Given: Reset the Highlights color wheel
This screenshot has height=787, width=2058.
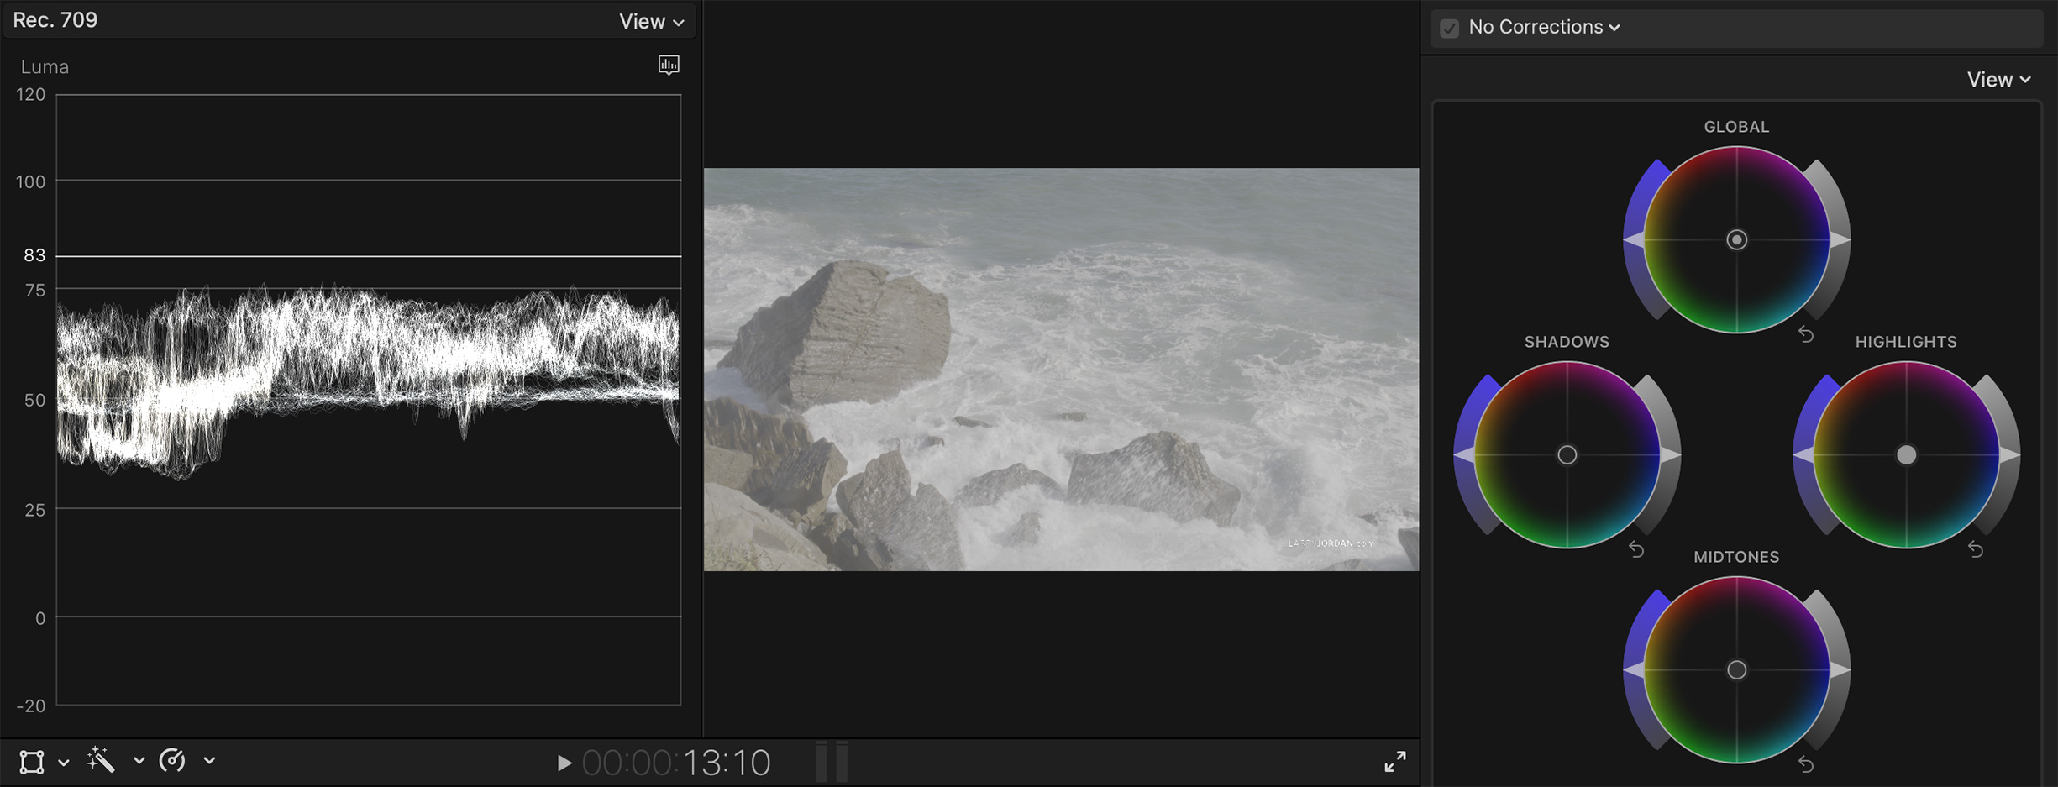Looking at the screenshot, I should 1976,549.
